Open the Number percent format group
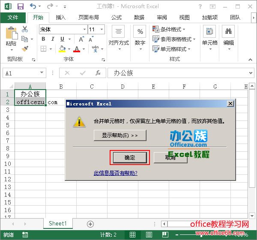The width and height of the screenshot is (257, 240). point(140,38)
